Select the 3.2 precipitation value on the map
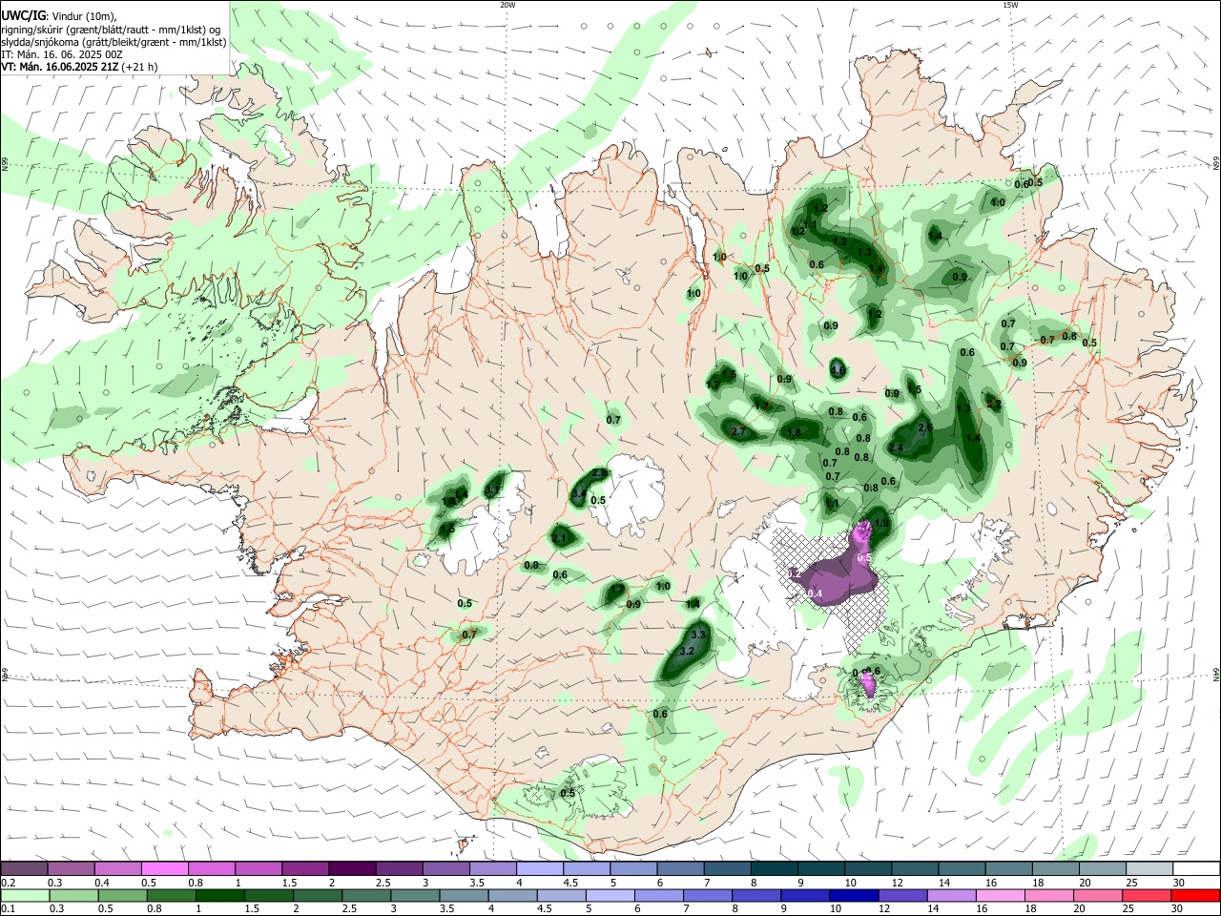The width and height of the screenshot is (1221, 916). click(x=688, y=652)
